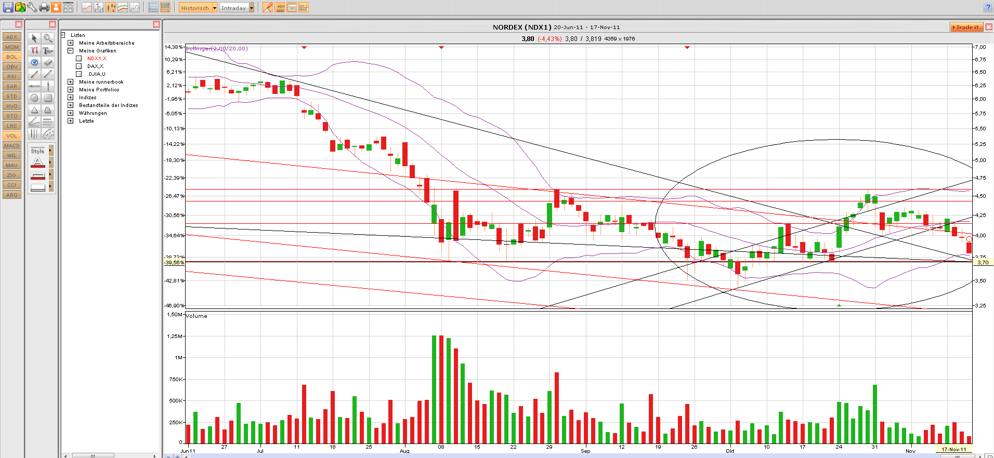Click the Trade it button

966,27
